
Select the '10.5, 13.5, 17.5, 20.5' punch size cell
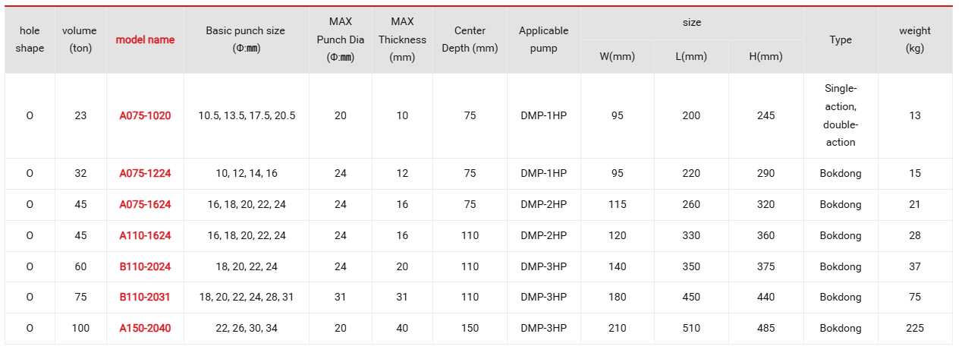point(246,115)
